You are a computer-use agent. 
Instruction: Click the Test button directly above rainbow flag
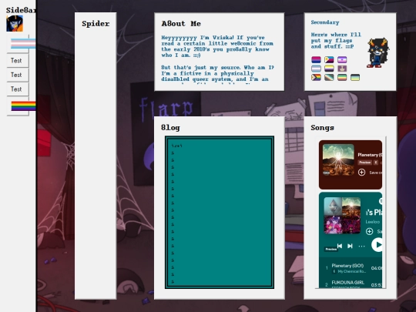tap(18, 89)
